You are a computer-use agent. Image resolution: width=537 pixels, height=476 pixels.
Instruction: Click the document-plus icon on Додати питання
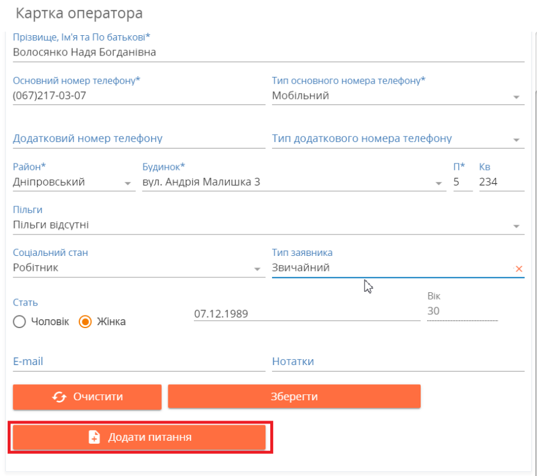tap(94, 437)
